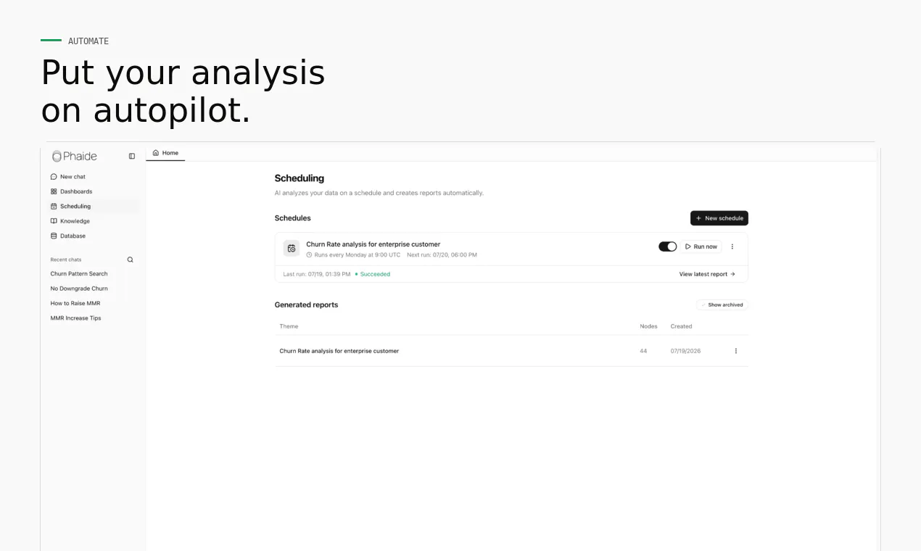Select Scheduling in the sidebar
This screenshot has width=921, height=551.
point(90,207)
